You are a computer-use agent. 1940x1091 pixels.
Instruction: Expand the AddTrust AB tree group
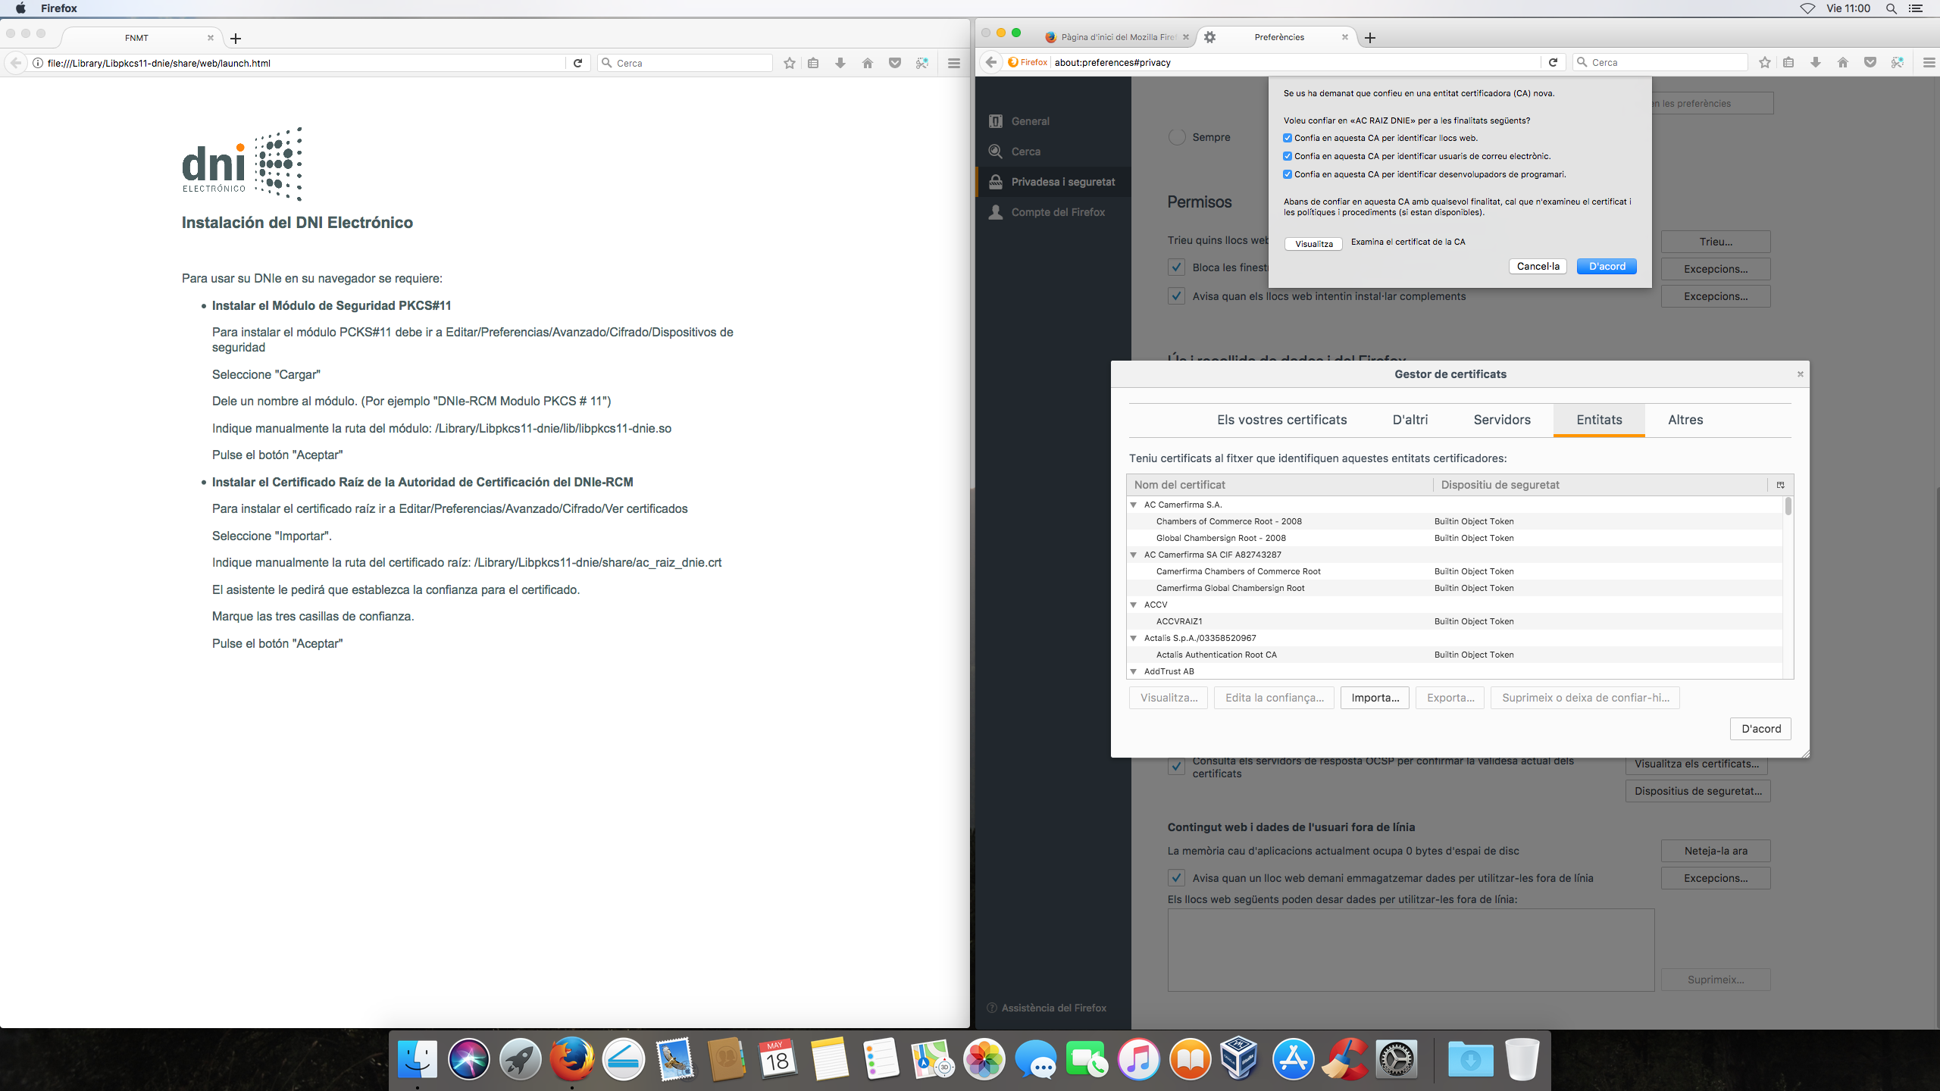click(1134, 671)
